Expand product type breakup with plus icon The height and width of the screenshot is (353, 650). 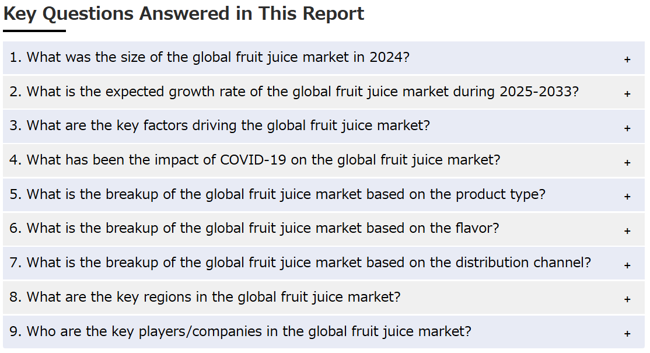tap(627, 197)
